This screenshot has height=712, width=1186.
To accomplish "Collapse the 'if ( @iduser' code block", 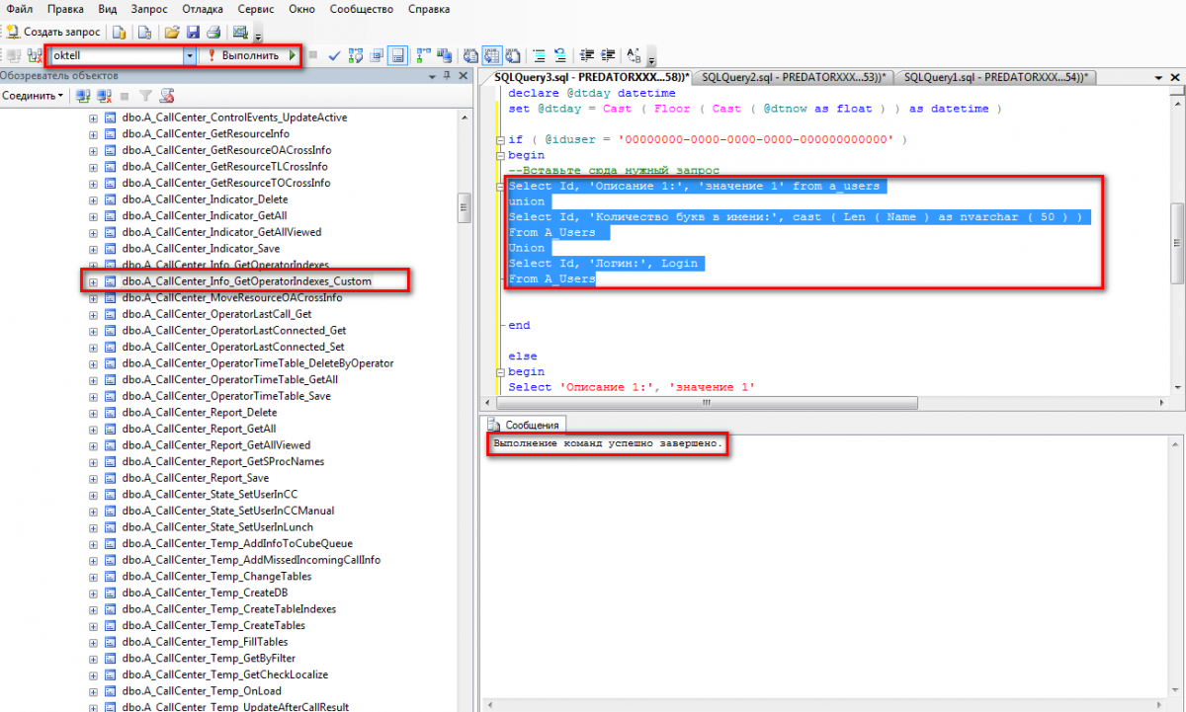I will click(x=499, y=139).
